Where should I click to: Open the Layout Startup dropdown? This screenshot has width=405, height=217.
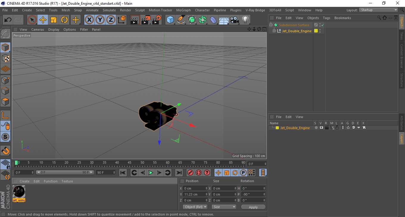378,10
